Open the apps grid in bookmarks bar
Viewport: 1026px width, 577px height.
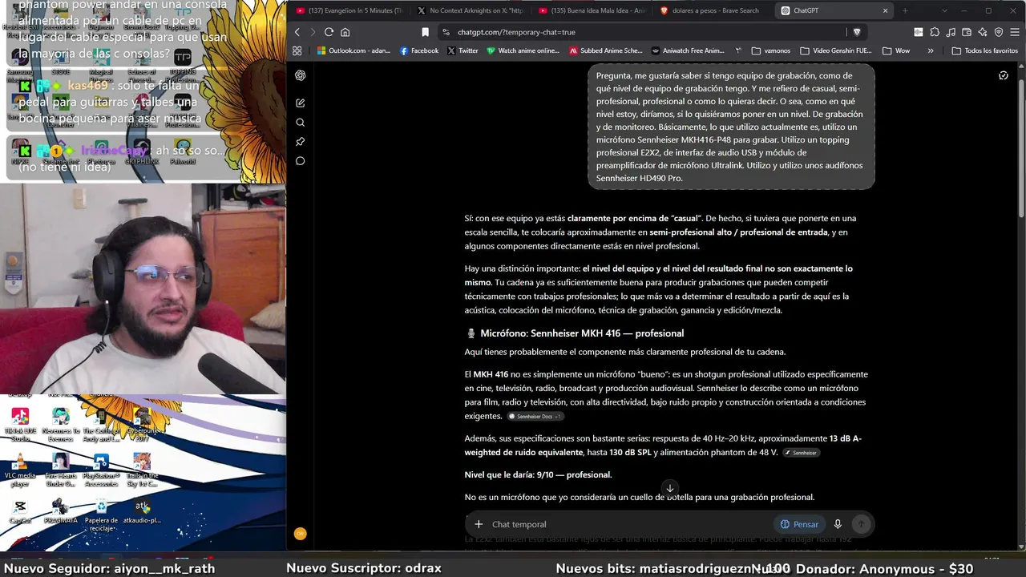(297, 50)
